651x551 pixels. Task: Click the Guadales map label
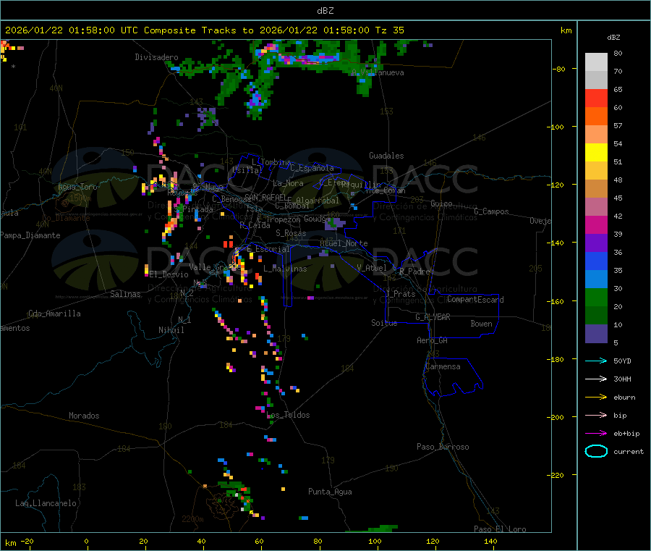pyautogui.click(x=386, y=156)
